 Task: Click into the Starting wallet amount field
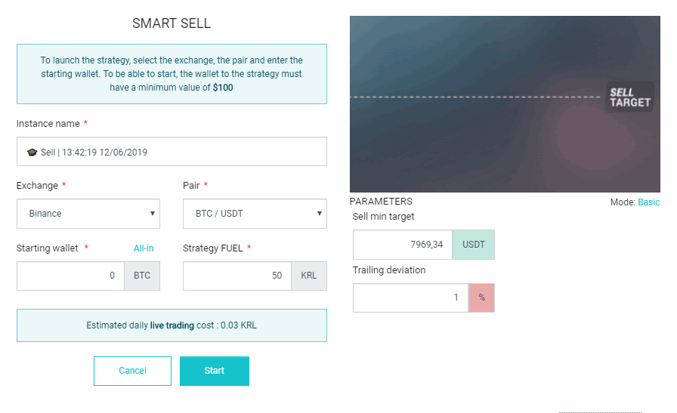click(x=70, y=276)
